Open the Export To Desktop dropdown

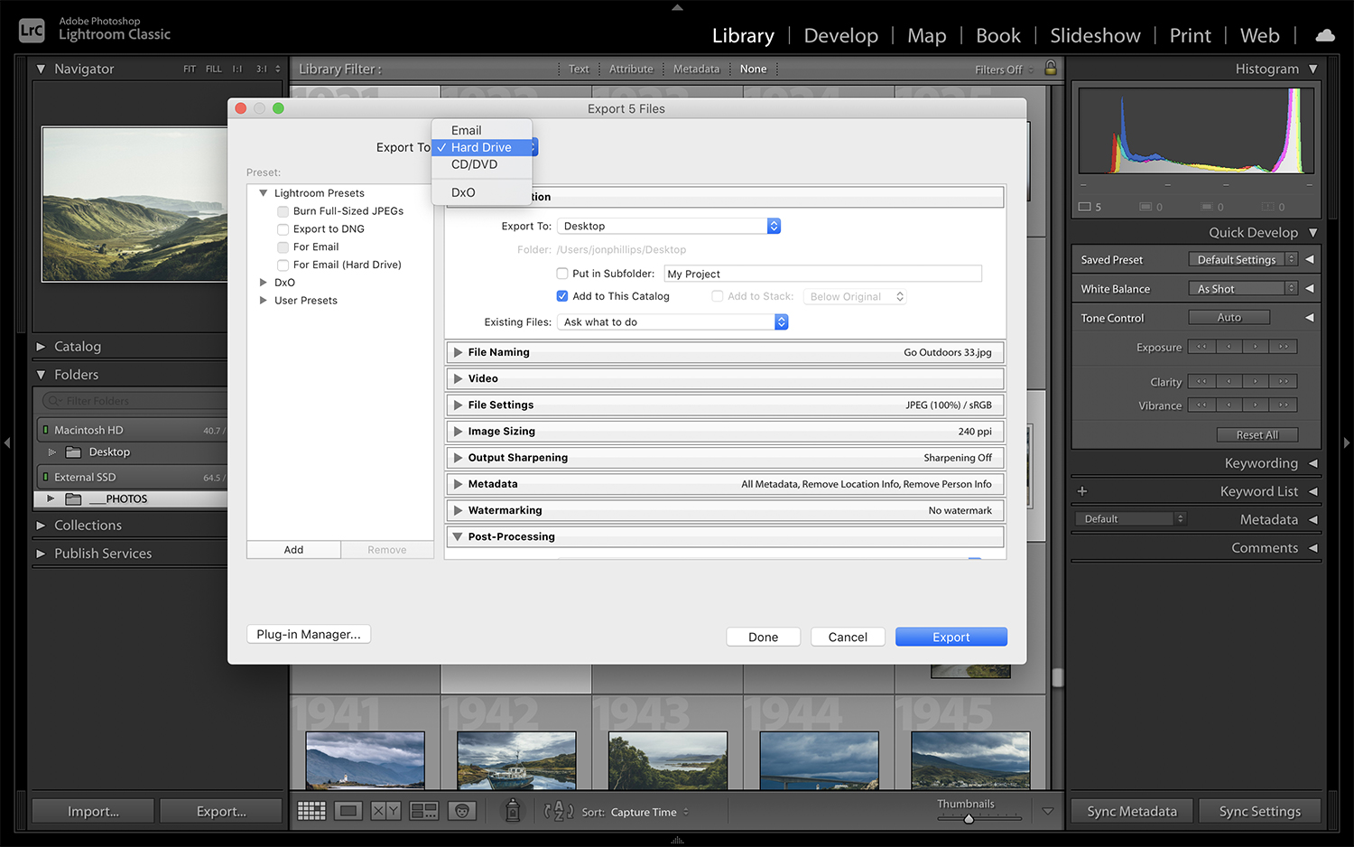click(669, 226)
